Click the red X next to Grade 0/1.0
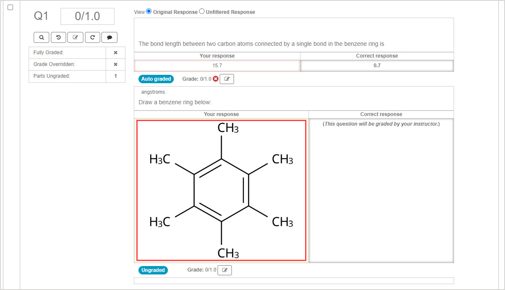The height and width of the screenshot is (290, 505). pos(215,79)
